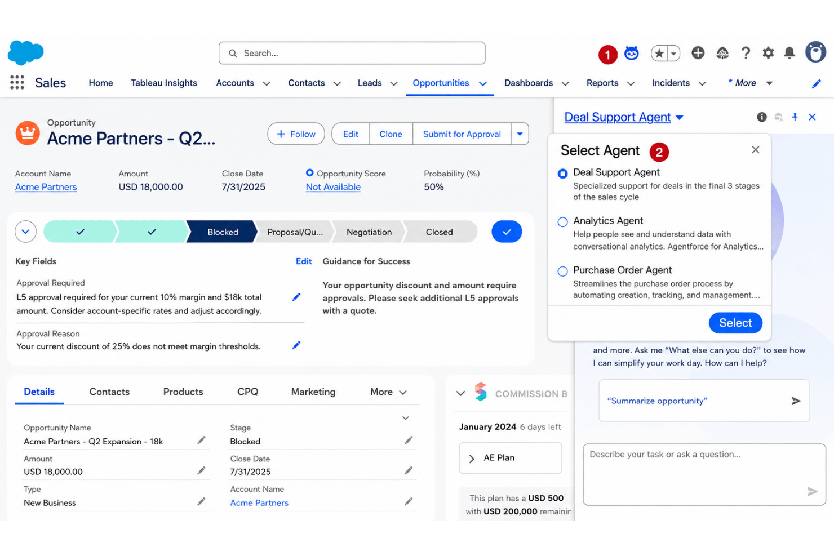Open the Tableau Insights tab
This screenshot has height=556, width=834.
tap(164, 83)
